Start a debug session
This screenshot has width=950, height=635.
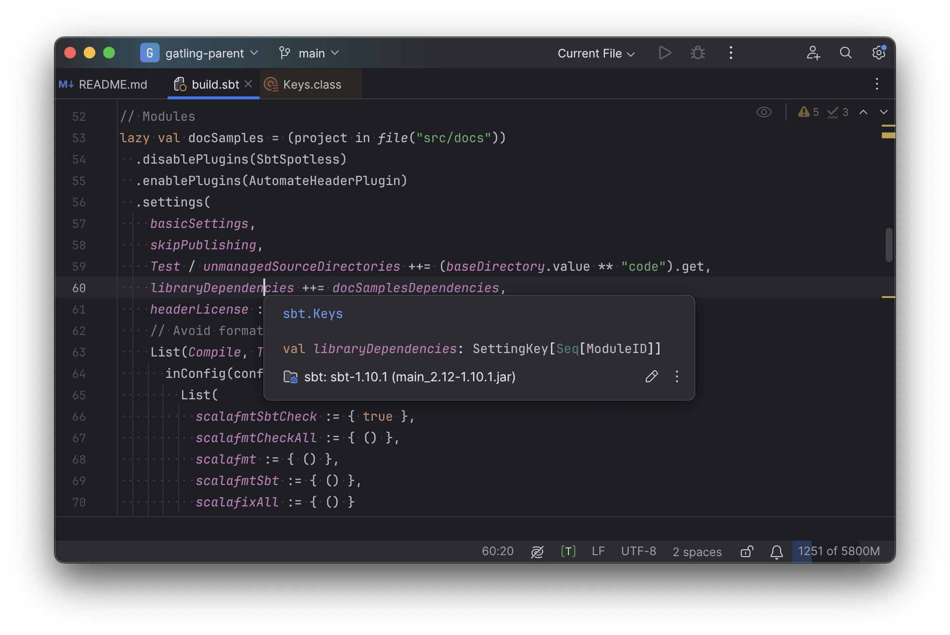click(697, 53)
